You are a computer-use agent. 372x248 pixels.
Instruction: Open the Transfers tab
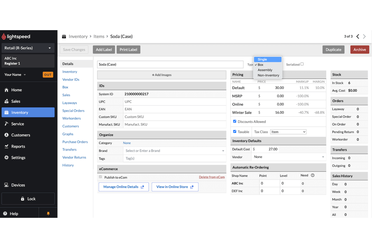[x=69, y=150]
